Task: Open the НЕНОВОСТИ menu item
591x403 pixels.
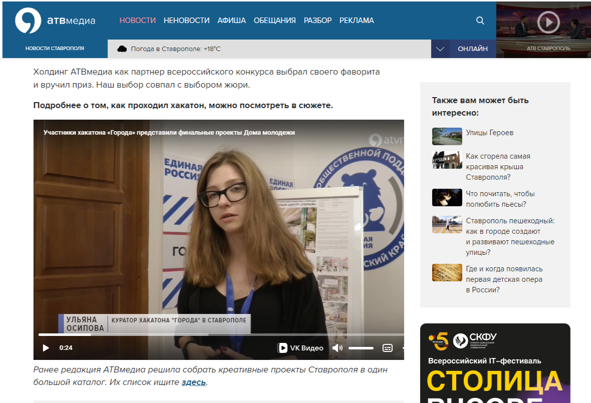Action: pos(187,21)
